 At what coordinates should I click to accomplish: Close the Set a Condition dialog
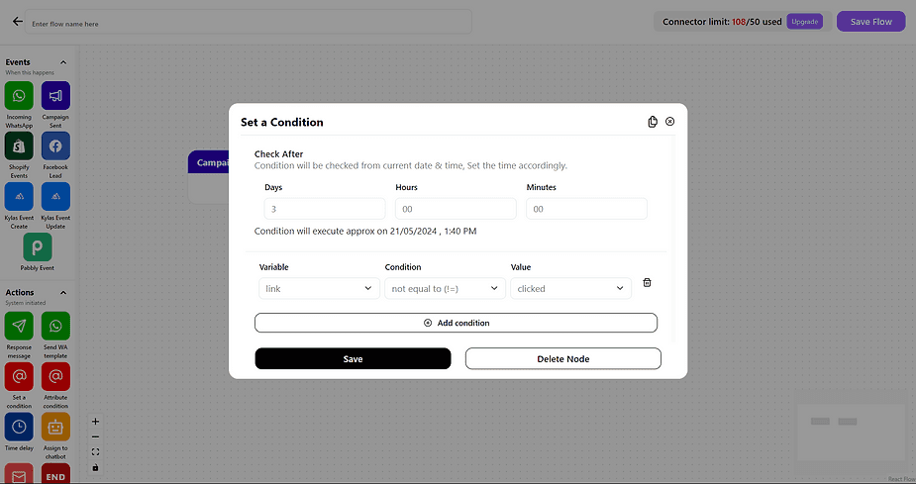click(670, 122)
